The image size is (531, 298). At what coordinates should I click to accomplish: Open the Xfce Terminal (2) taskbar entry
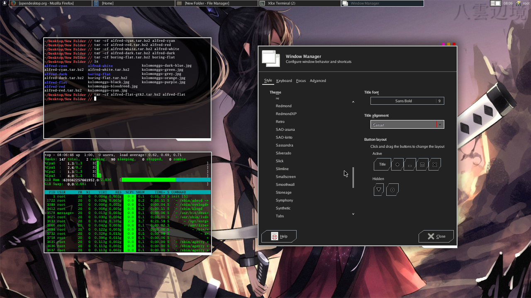click(x=299, y=3)
